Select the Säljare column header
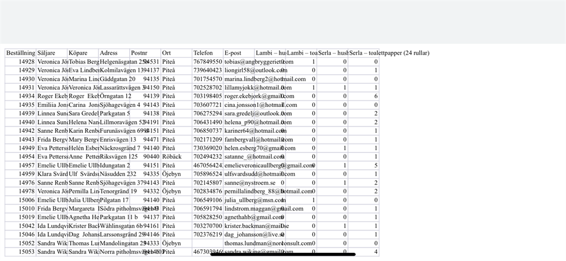Screen dimensions: 566x261 coord(51,53)
